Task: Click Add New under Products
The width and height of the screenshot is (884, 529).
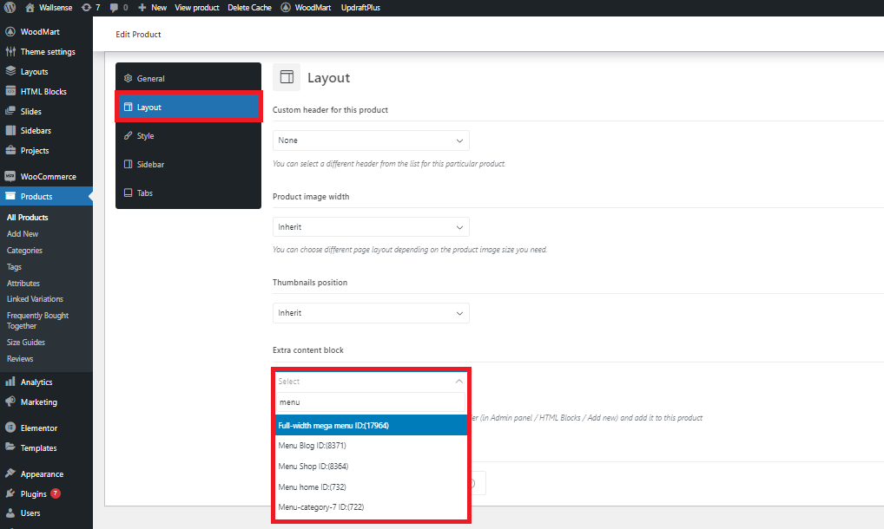Action: pos(23,233)
